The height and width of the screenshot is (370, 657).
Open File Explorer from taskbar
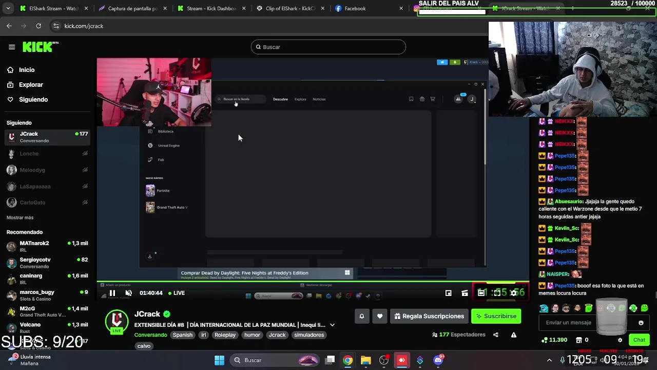coord(366,360)
